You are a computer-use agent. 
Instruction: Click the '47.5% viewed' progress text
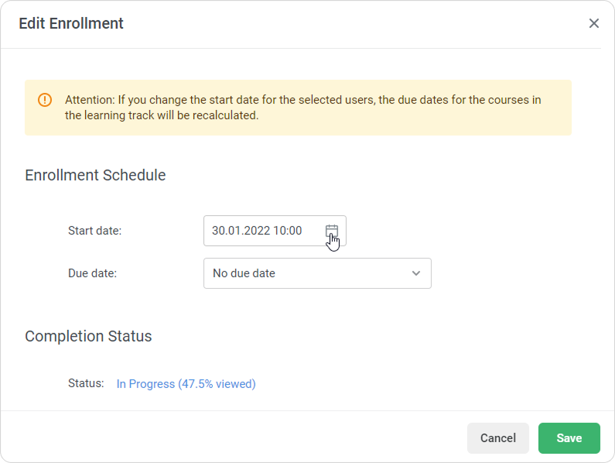coord(217,383)
